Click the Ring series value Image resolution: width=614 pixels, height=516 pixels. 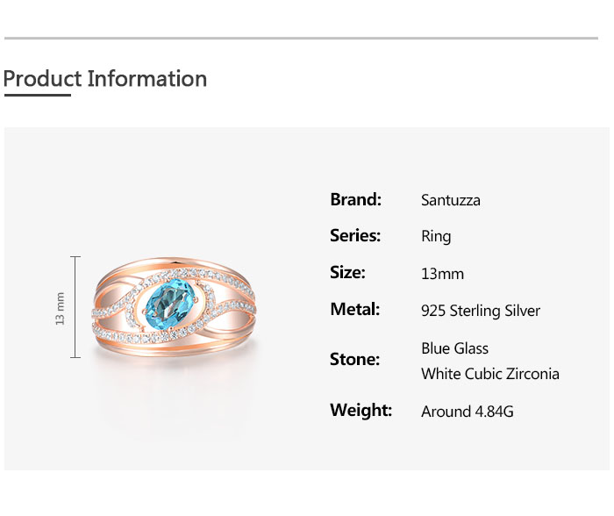[x=436, y=236]
